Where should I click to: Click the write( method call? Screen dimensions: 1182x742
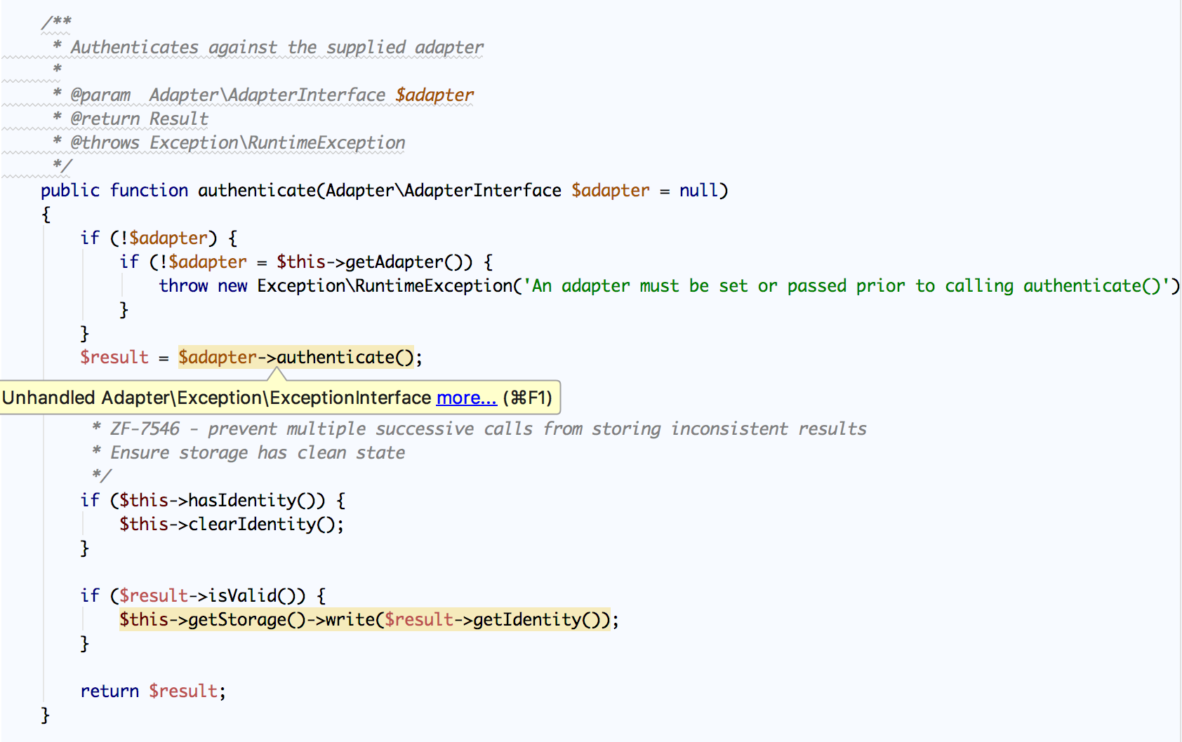(x=355, y=619)
